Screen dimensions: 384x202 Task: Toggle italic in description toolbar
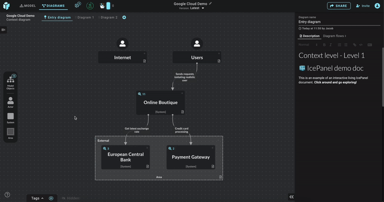(330, 45)
